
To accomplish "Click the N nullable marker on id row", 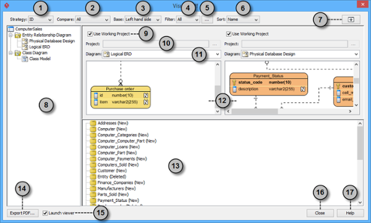I will tap(146, 95).
